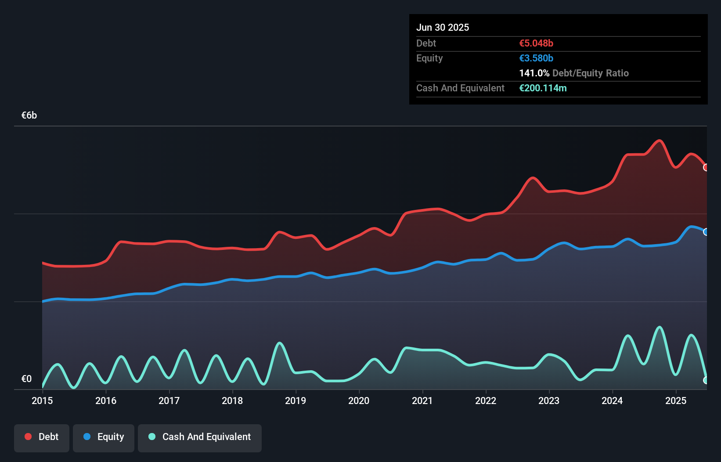This screenshot has width=721, height=462.
Task: Click the 2023 x-axis year label
Action: (x=549, y=401)
